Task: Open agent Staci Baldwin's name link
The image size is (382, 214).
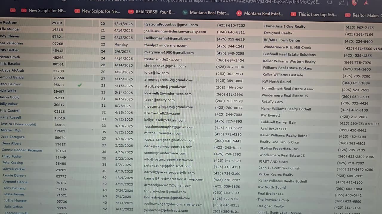Action: (10, 84)
